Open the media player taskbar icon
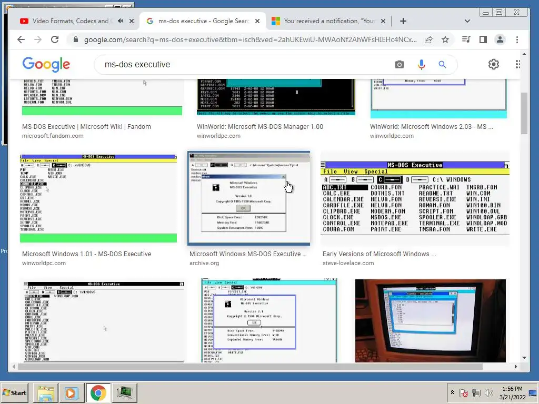Screen dimensions: 539x404 [72, 392]
